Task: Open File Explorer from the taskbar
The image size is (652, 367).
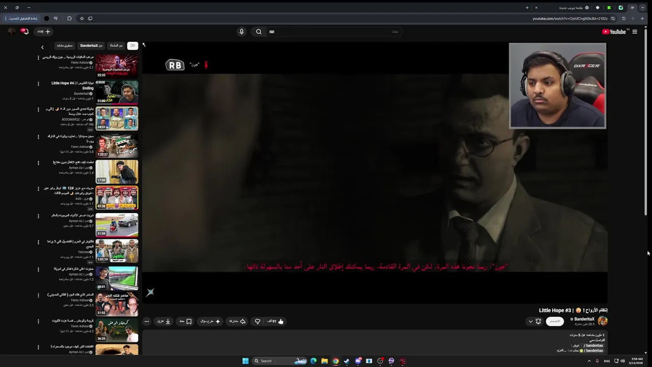Action: tap(324, 361)
